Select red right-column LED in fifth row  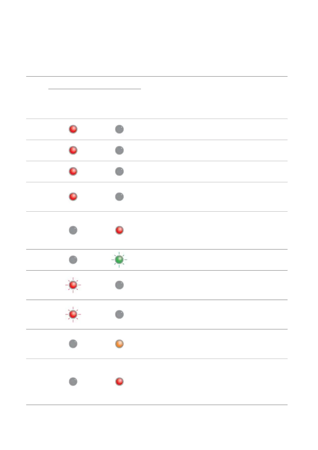tap(119, 230)
